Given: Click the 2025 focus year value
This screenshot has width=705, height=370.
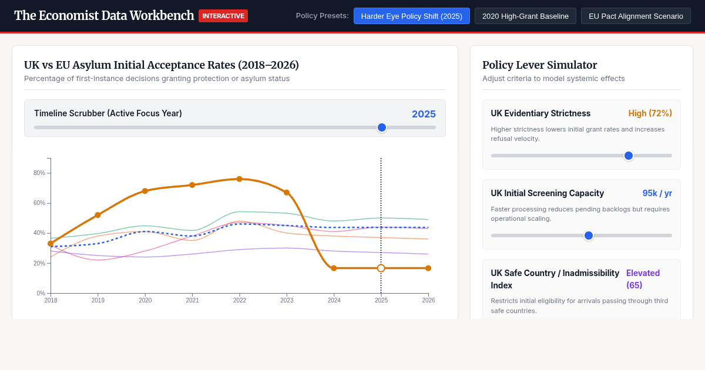Looking at the screenshot, I should (424, 114).
